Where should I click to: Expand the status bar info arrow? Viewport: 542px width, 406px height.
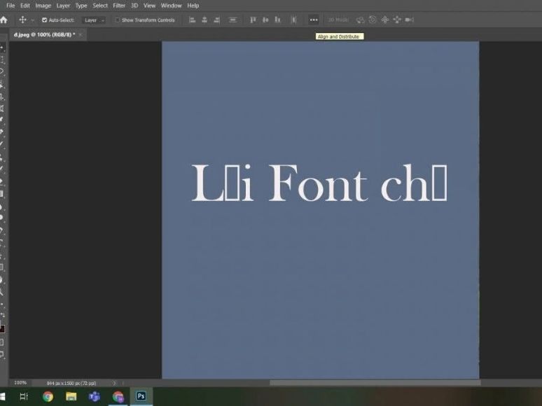click(114, 383)
